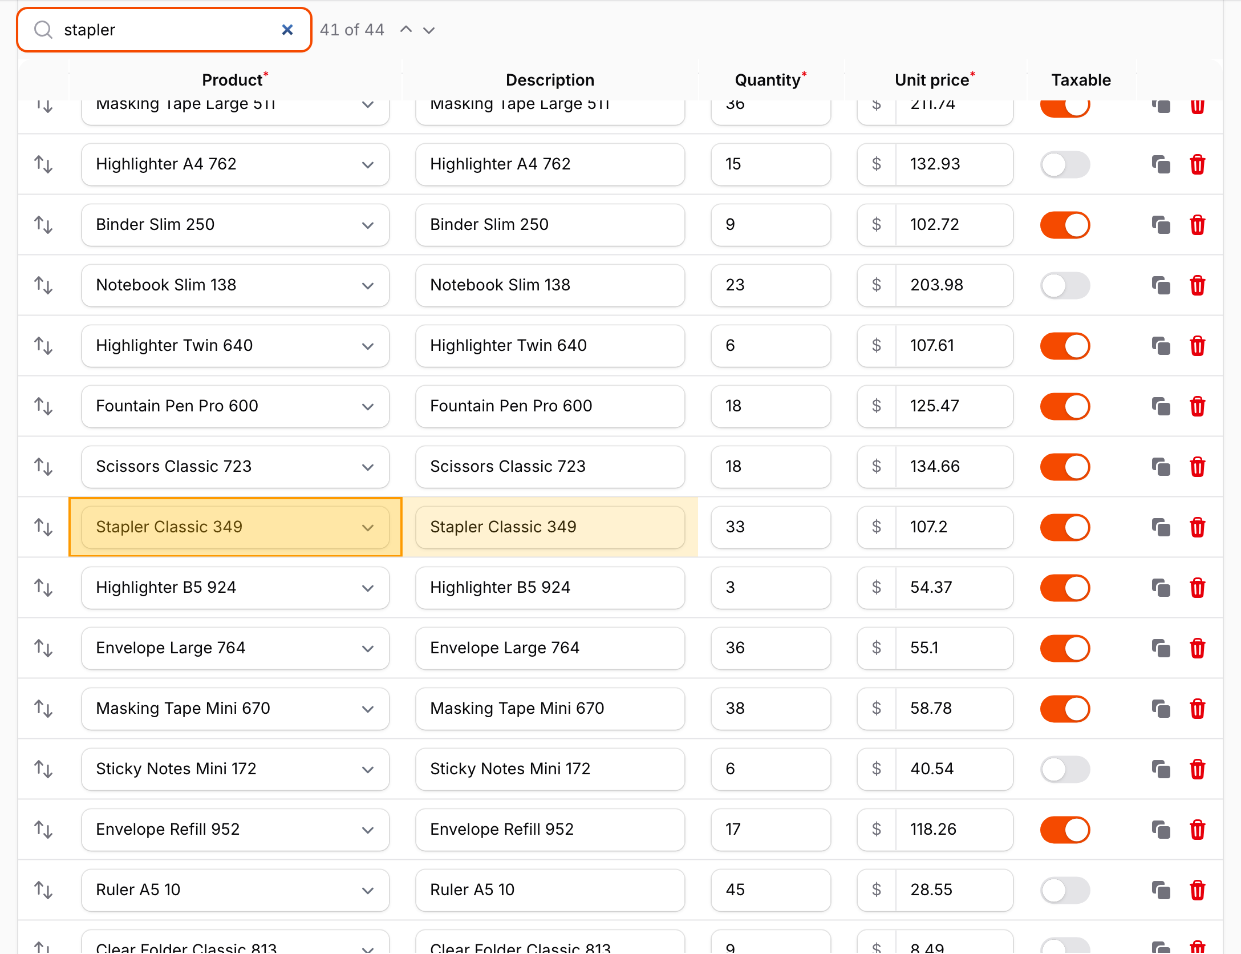Edit unit price of Notebook Slim 138
Image resolution: width=1241 pixels, height=954 pixels.
[954, 285]
